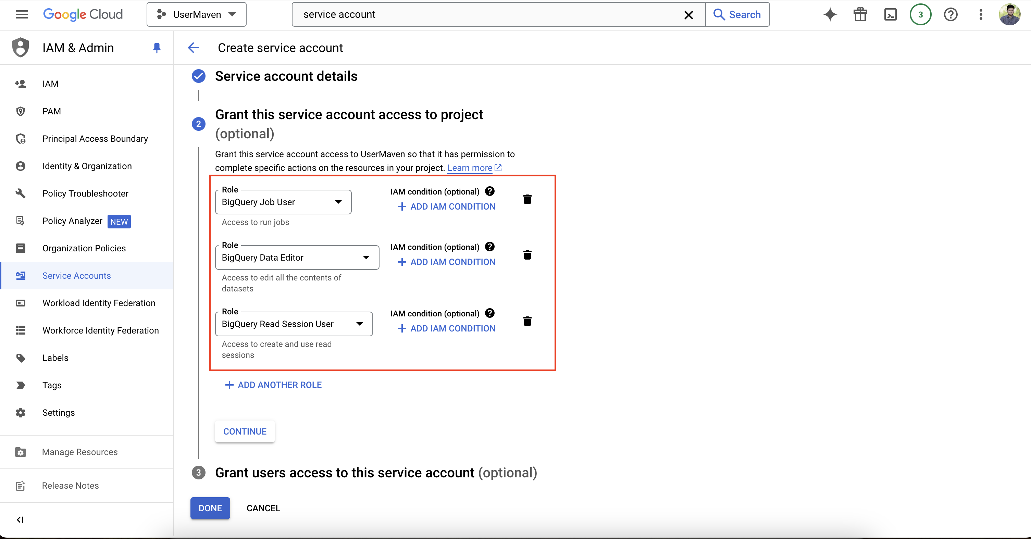Open the notifications badge showing 3
The height and width of the screenshot is (539, 1031).
click(x=920, y=15)
